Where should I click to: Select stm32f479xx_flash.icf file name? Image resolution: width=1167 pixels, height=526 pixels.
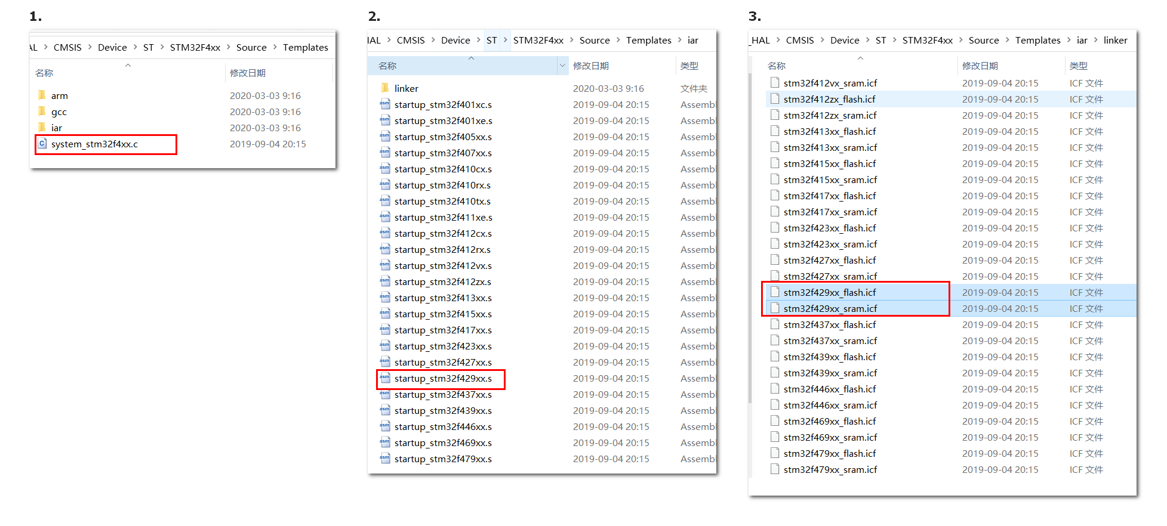830,453
